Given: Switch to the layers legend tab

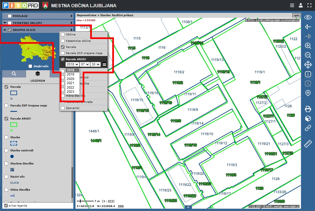Looking at the screenshot, I should 38,74.
